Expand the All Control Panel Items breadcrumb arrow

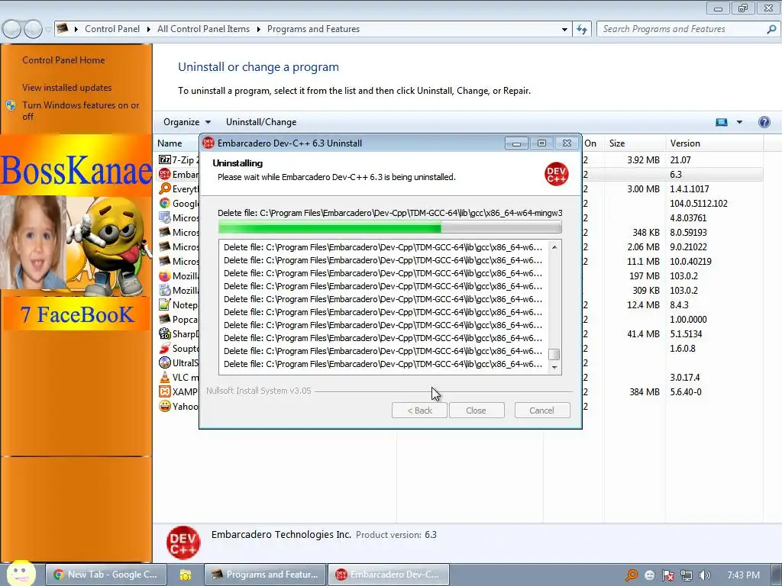click(x=258, y=30)
